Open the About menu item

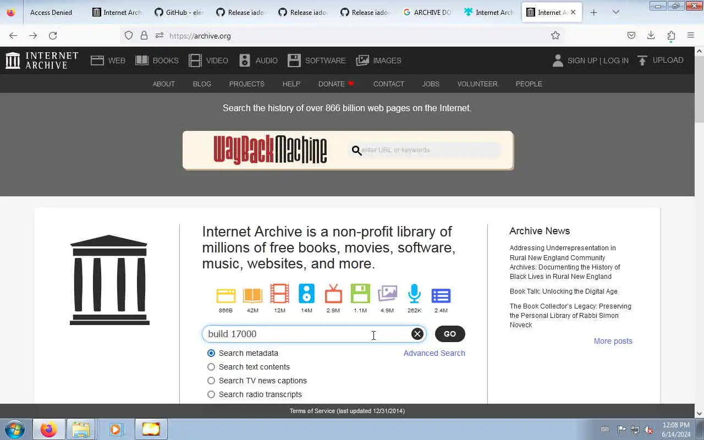164,84
